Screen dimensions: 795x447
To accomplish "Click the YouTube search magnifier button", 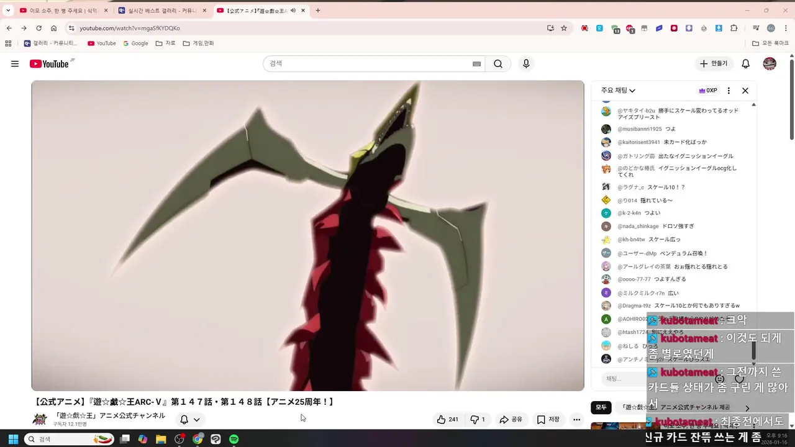I will (x=498, y=64).
